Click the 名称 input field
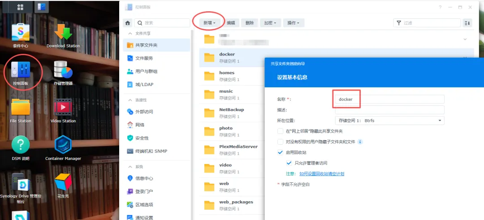 pos(389,99)
